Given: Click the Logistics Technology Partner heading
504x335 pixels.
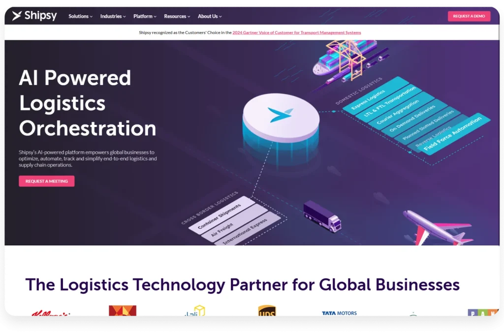Looking at the screenshot, I should pos(242,284).
